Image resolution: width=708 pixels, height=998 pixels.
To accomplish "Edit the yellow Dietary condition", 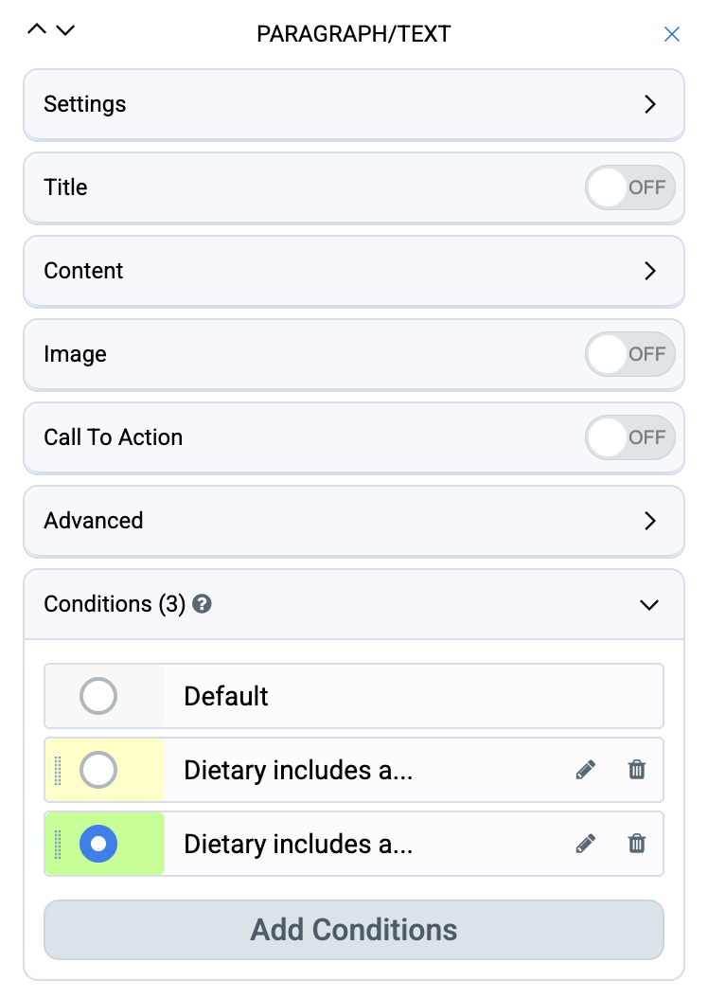I will (585, 770).
